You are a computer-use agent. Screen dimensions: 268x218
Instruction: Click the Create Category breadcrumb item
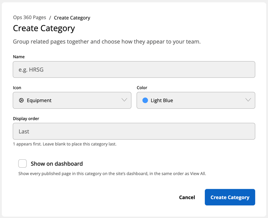tap(72, 18)
